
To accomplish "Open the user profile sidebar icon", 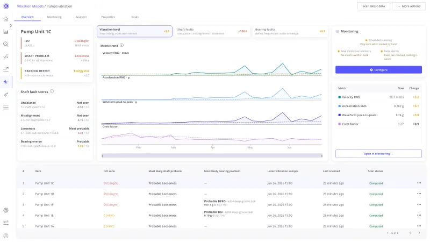I will [6, 236].
